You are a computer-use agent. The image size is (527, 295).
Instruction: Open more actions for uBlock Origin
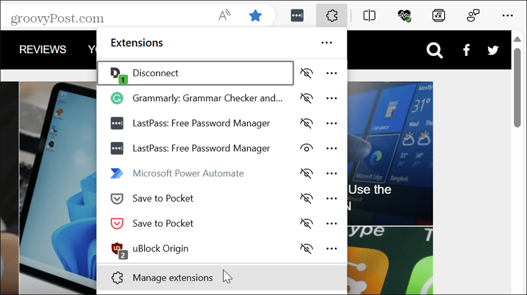332,249
